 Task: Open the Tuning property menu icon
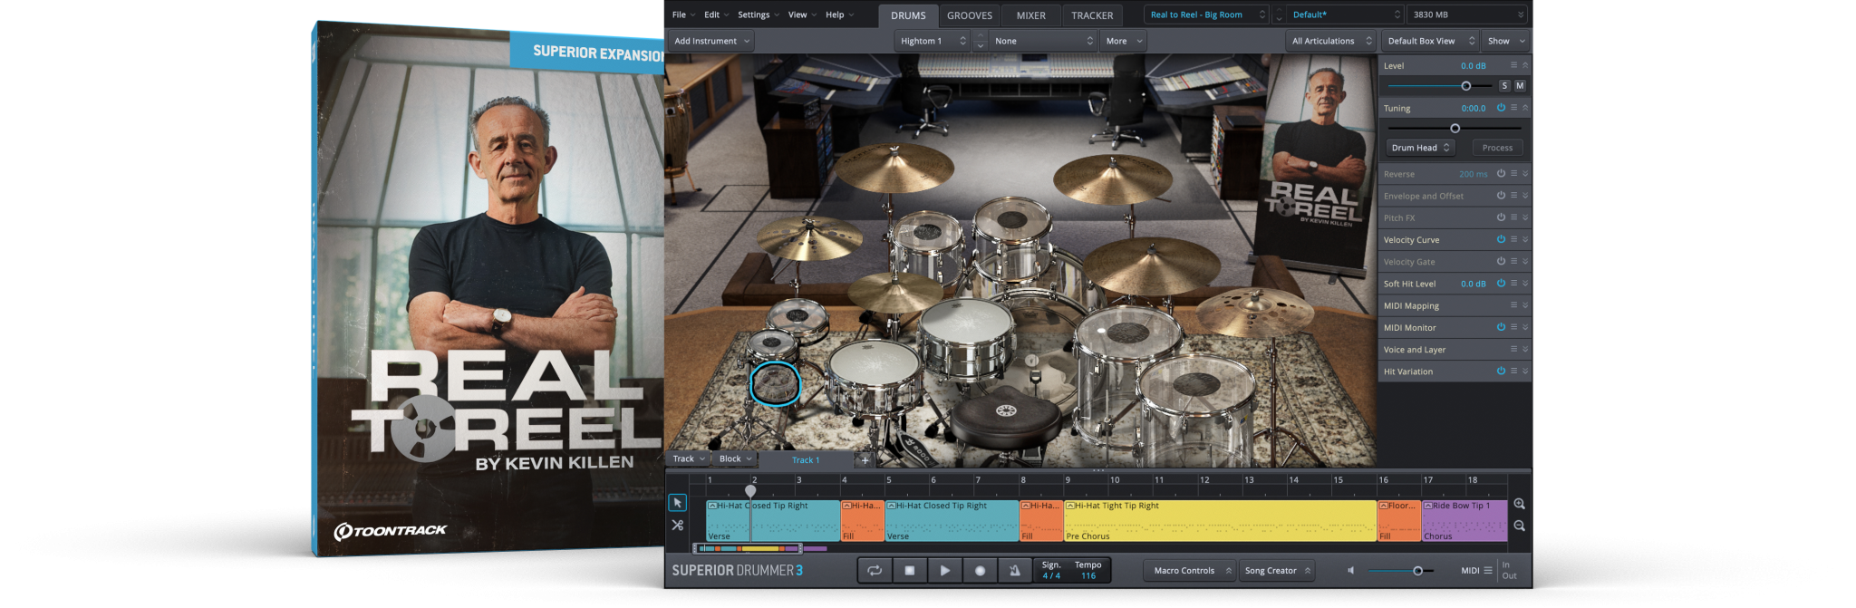(1513, 108)
